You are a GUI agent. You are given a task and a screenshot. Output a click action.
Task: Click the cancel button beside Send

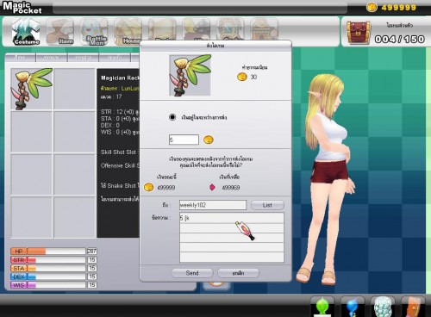238,273
